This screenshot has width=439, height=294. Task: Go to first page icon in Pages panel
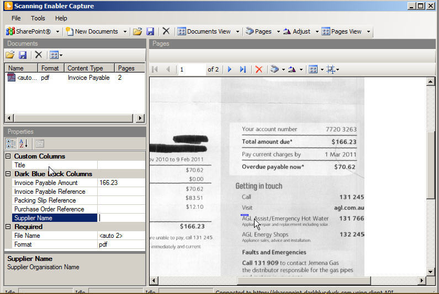(155, 69)
